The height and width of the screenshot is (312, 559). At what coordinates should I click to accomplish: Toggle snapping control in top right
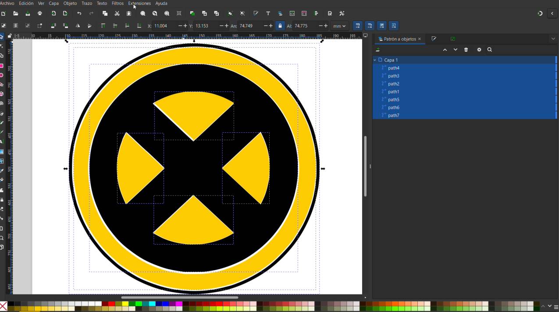tap(540, 14)
